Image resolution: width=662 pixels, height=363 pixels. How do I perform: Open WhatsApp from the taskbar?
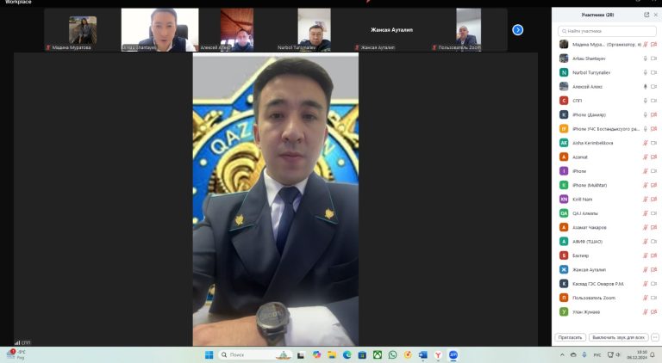pyautogui.click(x=393, y=355)
